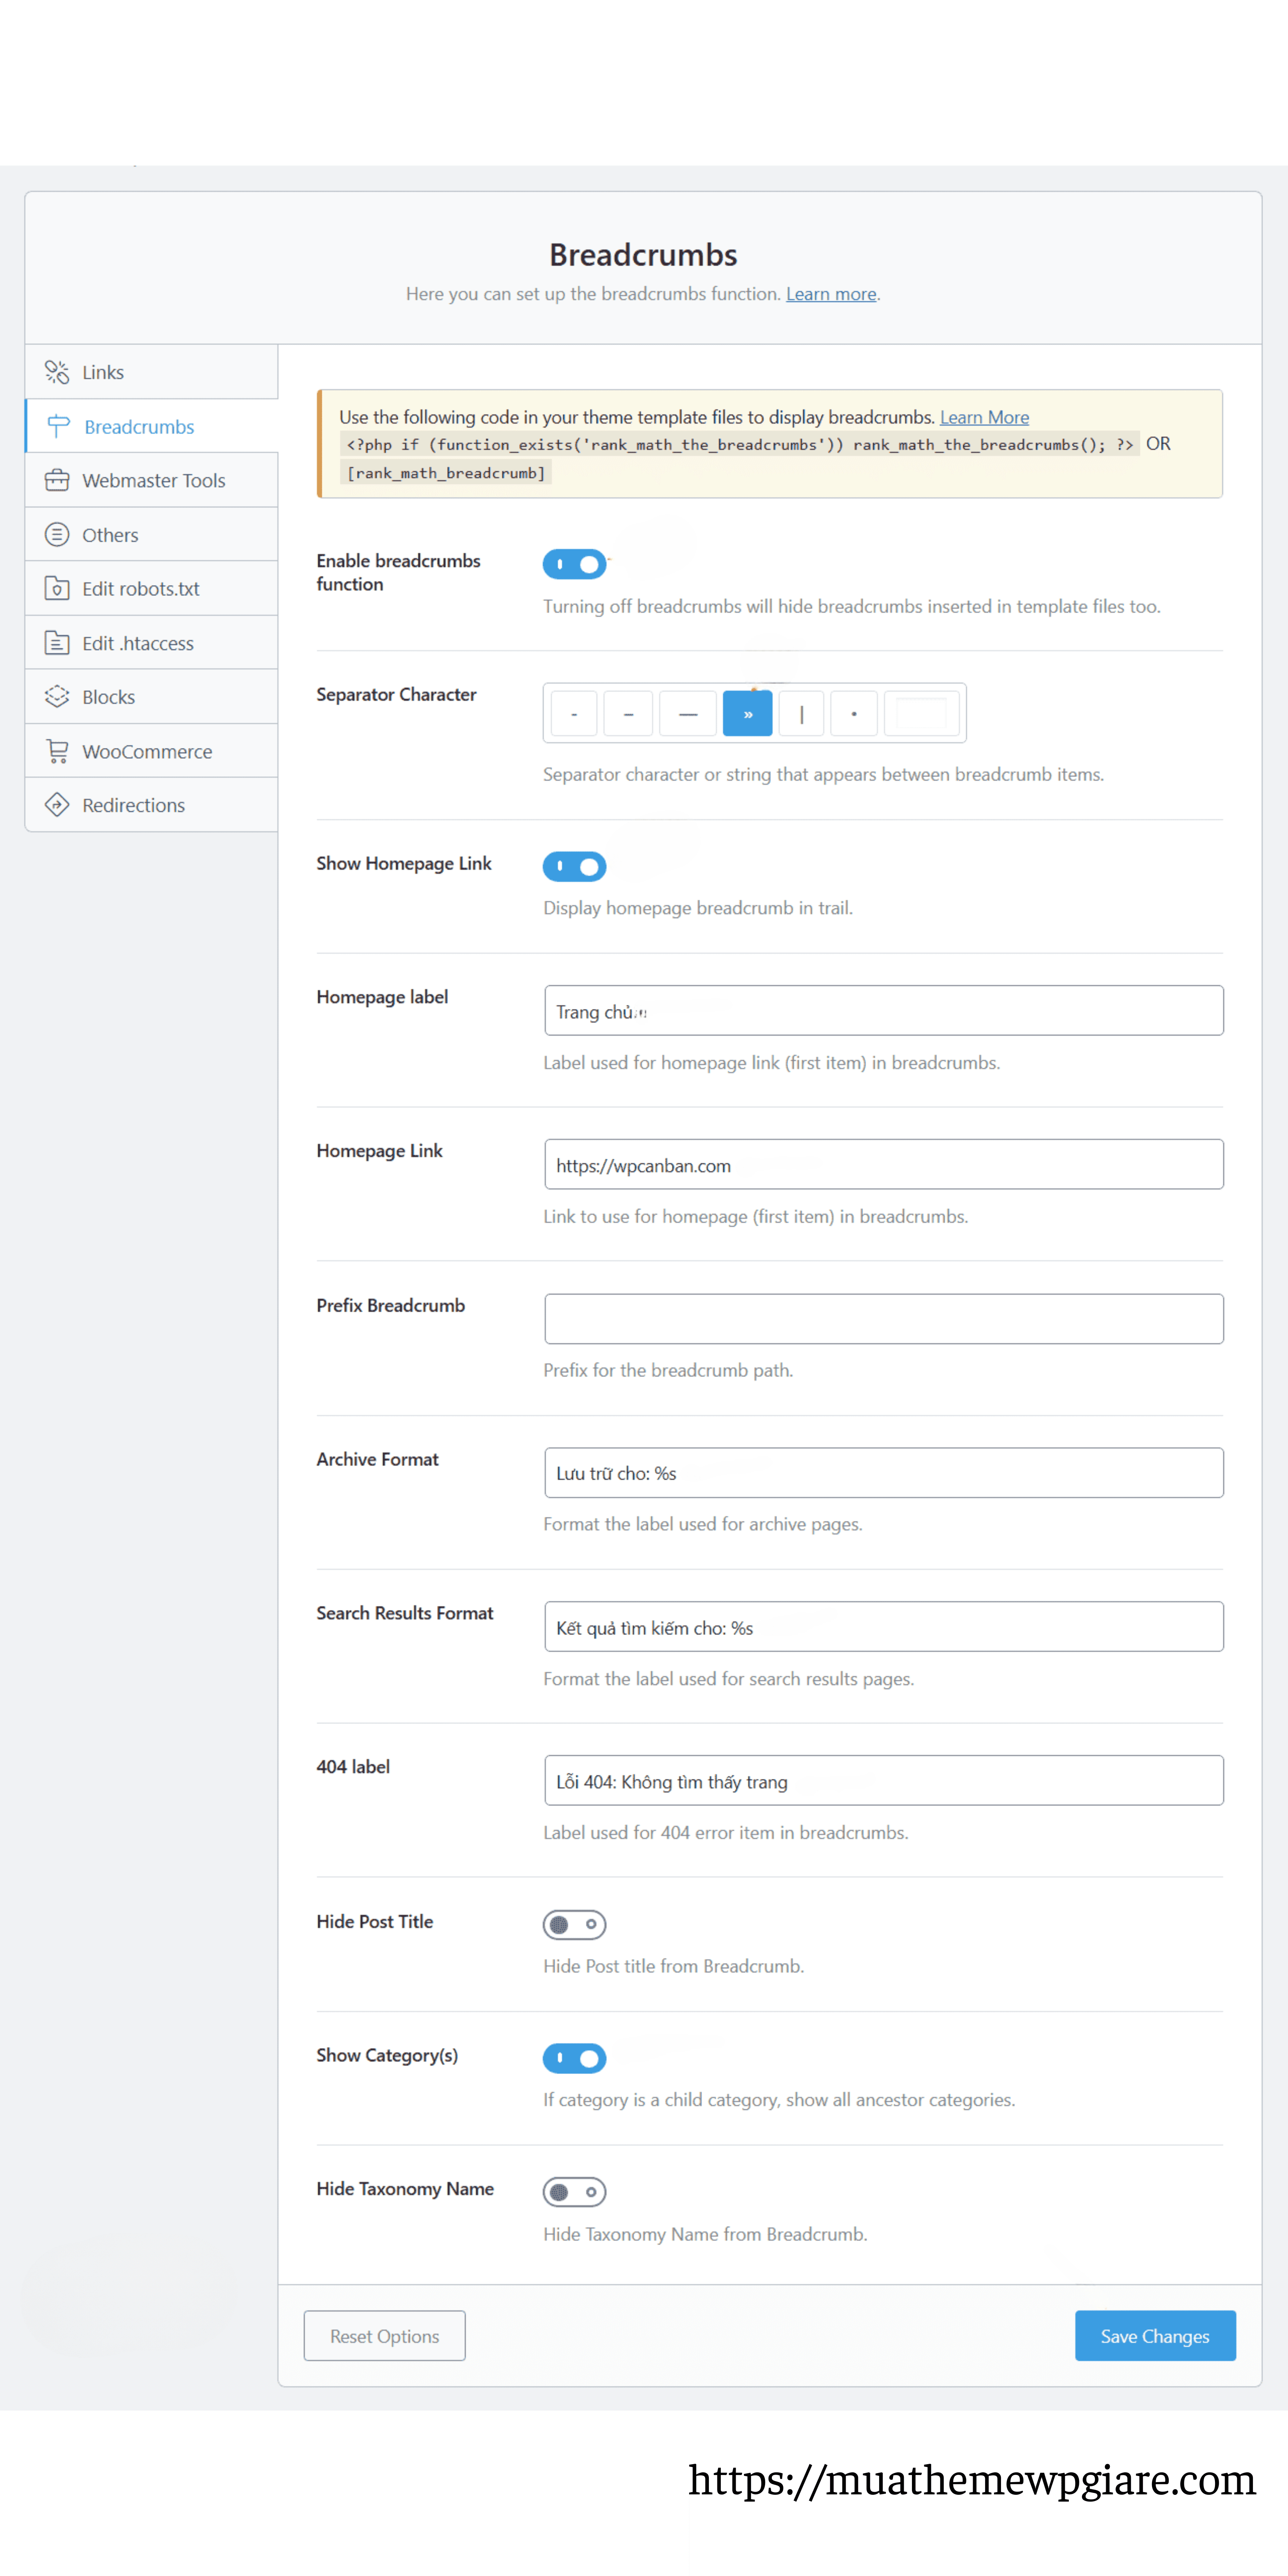The width and height of the screenshot is (1288, 2576).
Task: Click the Links sidebar icon
Action: pyautogui.click(x=57, y=372)
